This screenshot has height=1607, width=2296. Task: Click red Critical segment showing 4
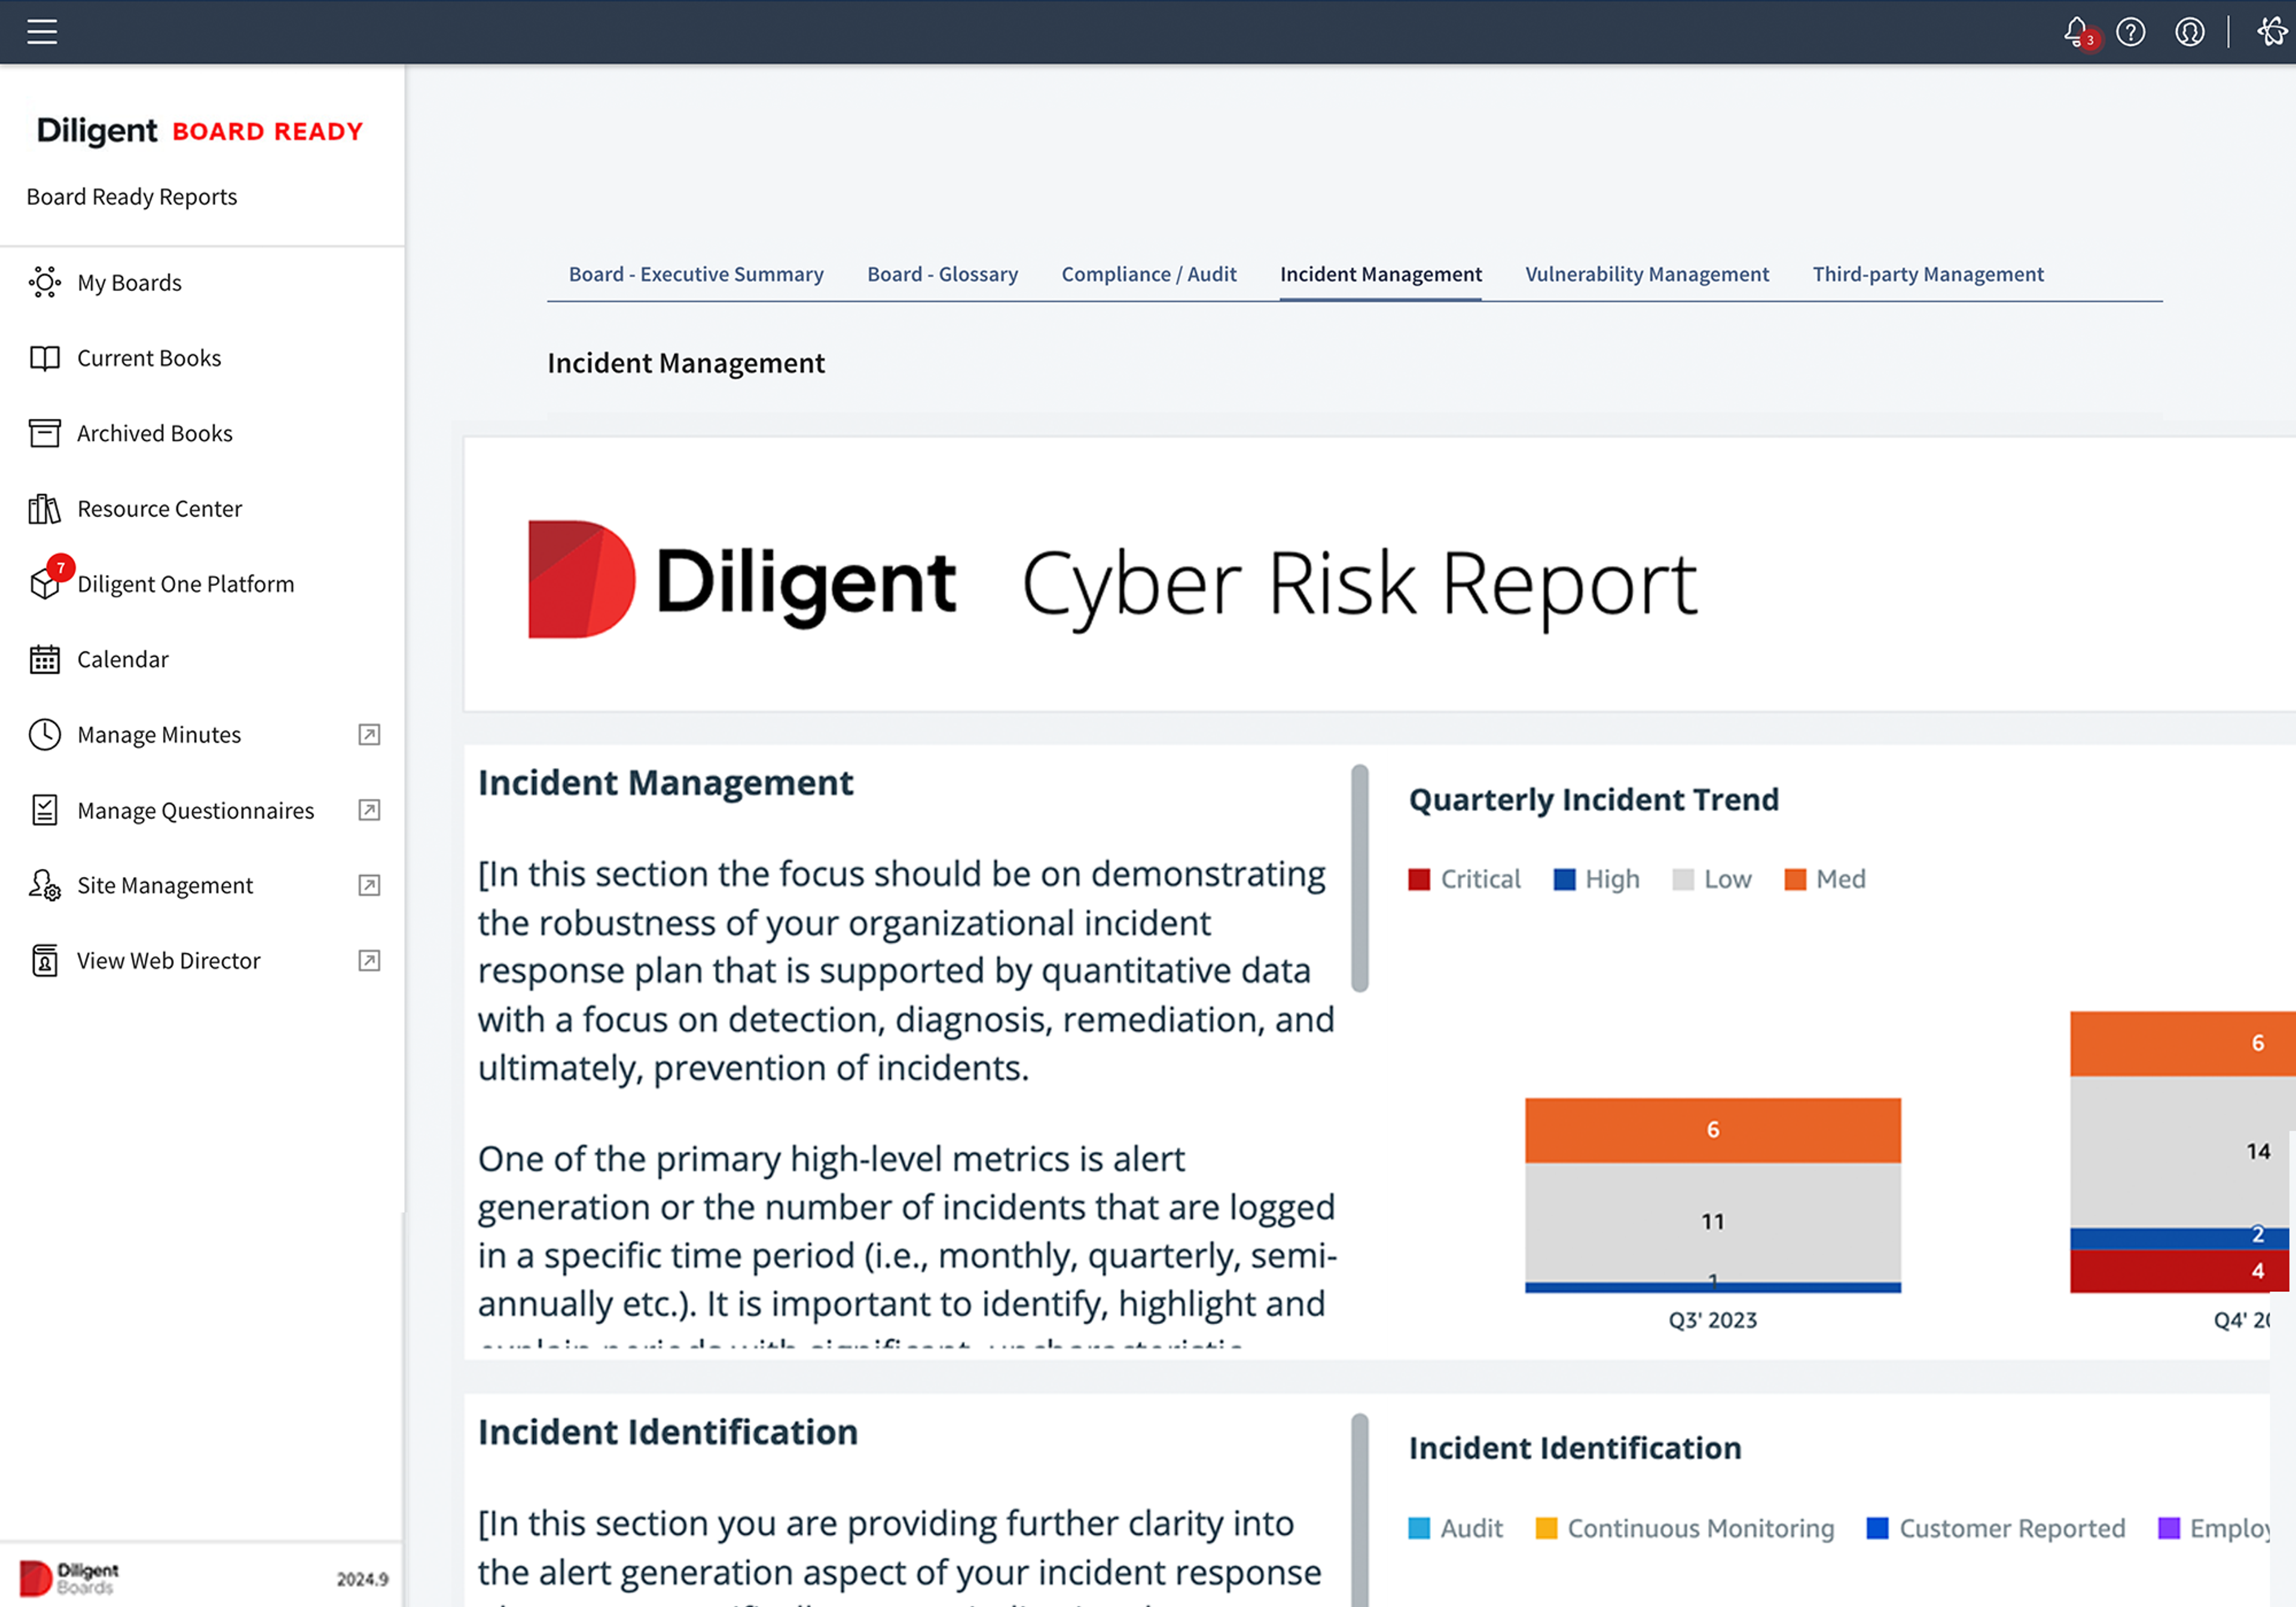pyautogui.click(x=2180, y=1271)
